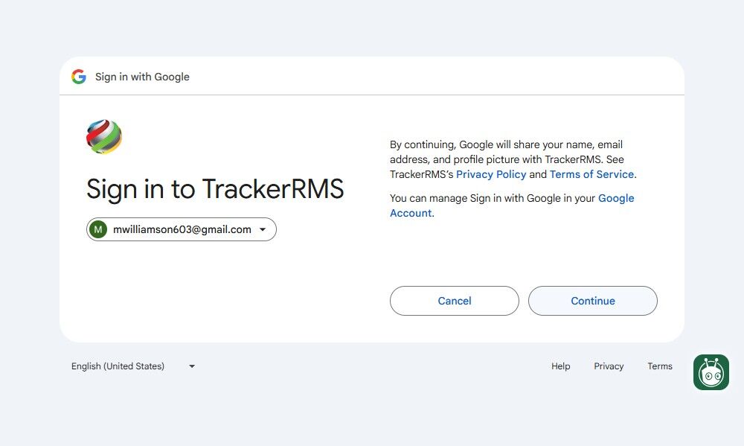Click the Sign in with Google header text
Screen dimensions: 744x446
[x=142, y=77]
